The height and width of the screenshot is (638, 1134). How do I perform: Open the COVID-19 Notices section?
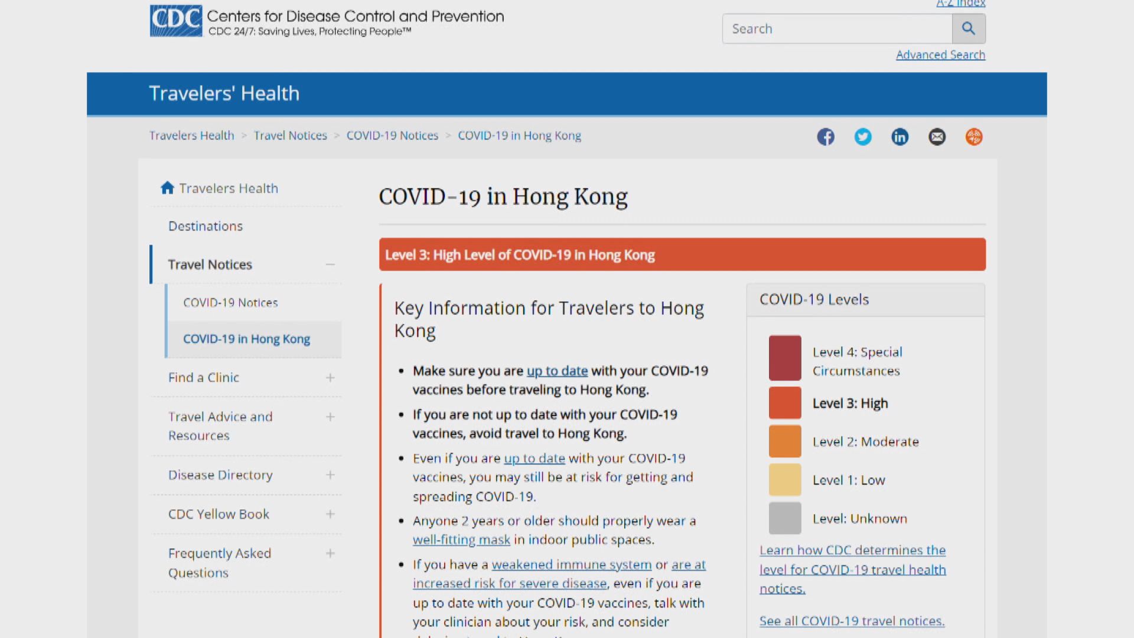(230, 302)
